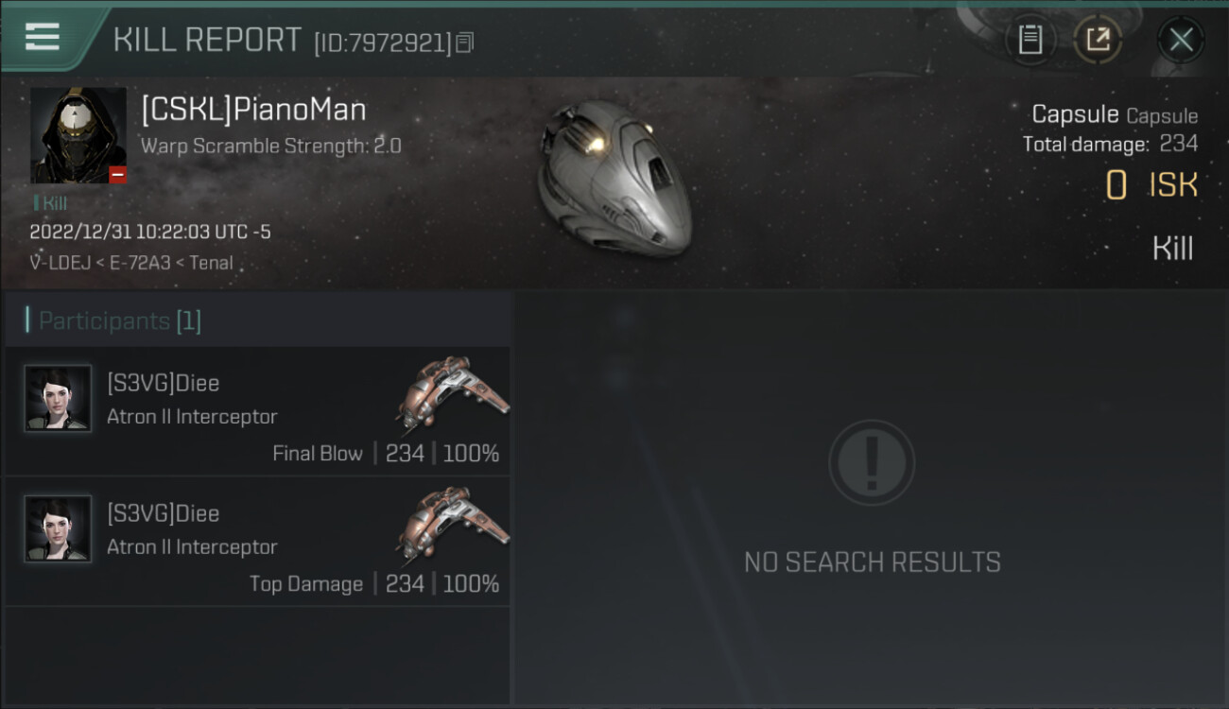The image size is (1229, 709).
Task: Close the kill report window
Action: (1181, 40)
